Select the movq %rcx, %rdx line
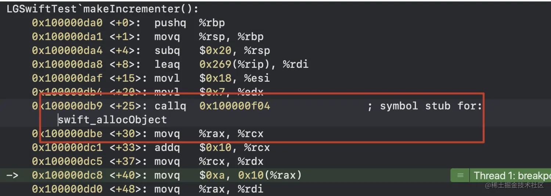Screen dimensions: 551x196 click(209, 162)
